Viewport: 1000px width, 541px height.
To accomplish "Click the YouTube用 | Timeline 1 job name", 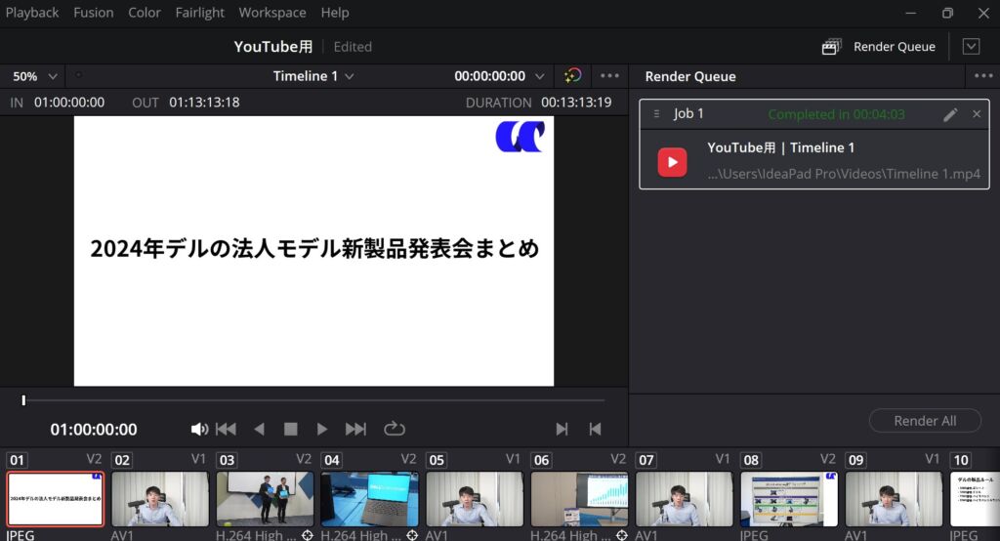I will click(x=780, y=147).
